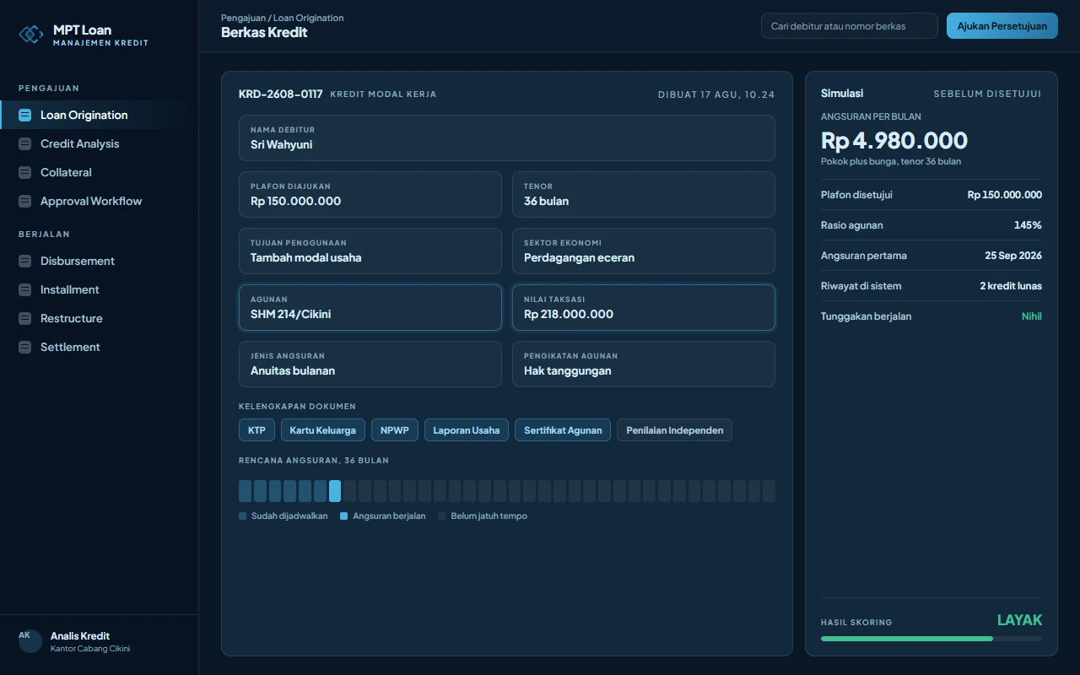Viewport: 1080px width, 675px height.
Task: Click the Dibuat 17 Agu, 10.24 timestamp
Action: 716,94
